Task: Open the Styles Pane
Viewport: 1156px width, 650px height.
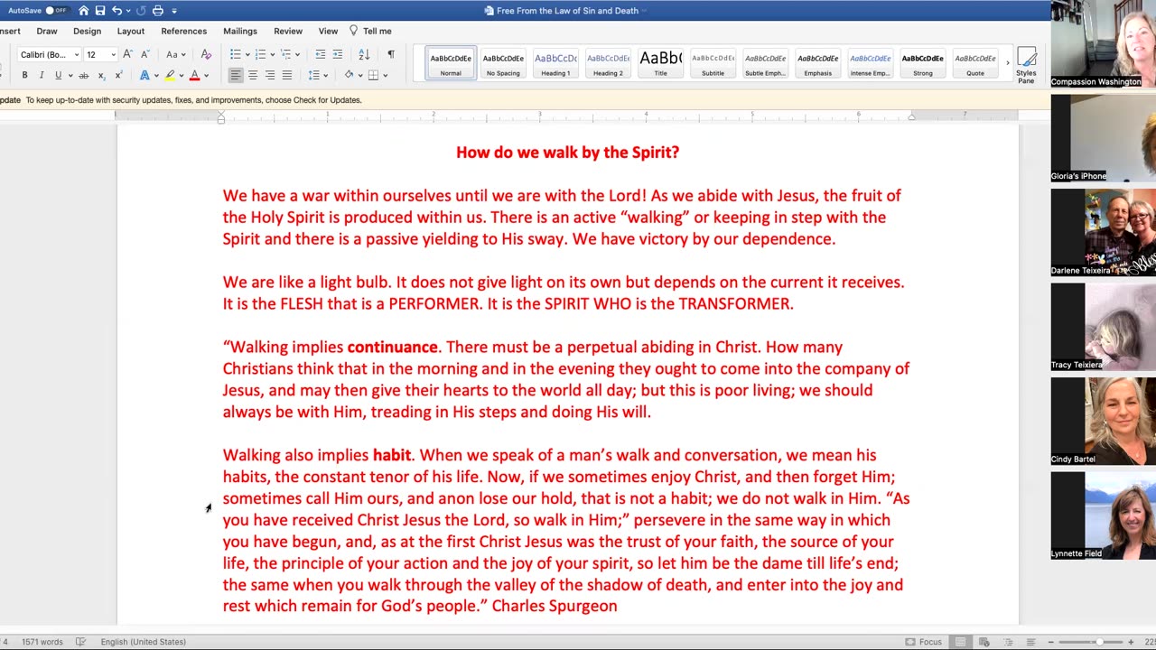Action: 1026,64
